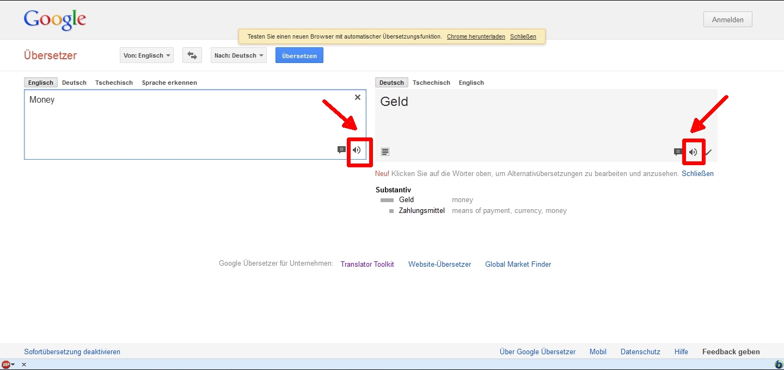784x370 pixels.
Task: Open the Mobil footer link
Action: 598,352
